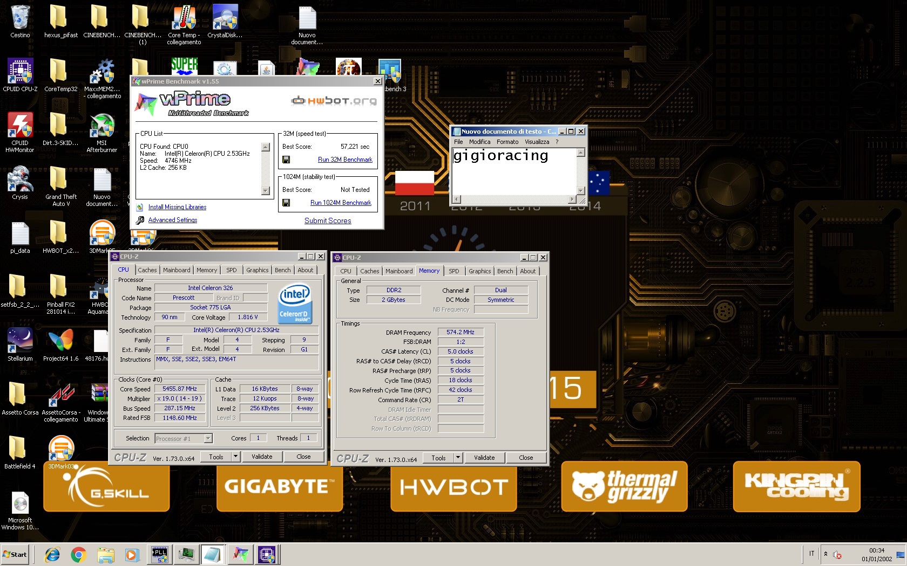Click the Run 1024M Benchmark link
907x566 pixels.
[x=341, y=203]
